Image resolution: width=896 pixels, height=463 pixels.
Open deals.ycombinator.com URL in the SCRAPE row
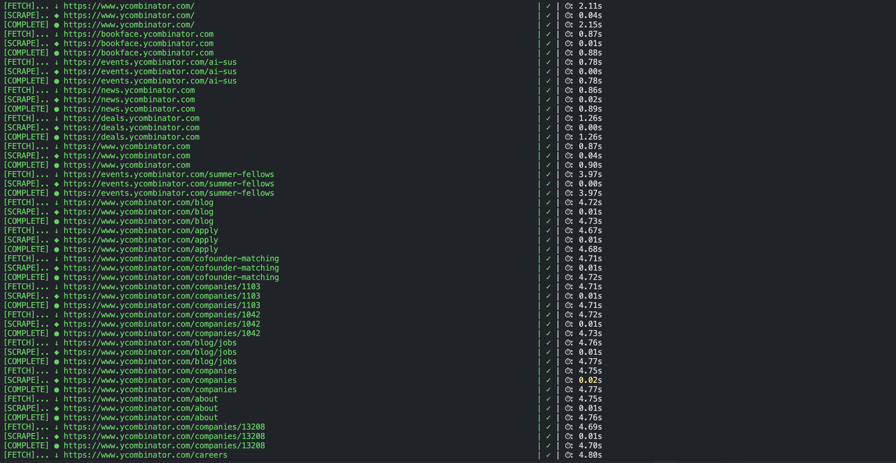tap(131, 128)
